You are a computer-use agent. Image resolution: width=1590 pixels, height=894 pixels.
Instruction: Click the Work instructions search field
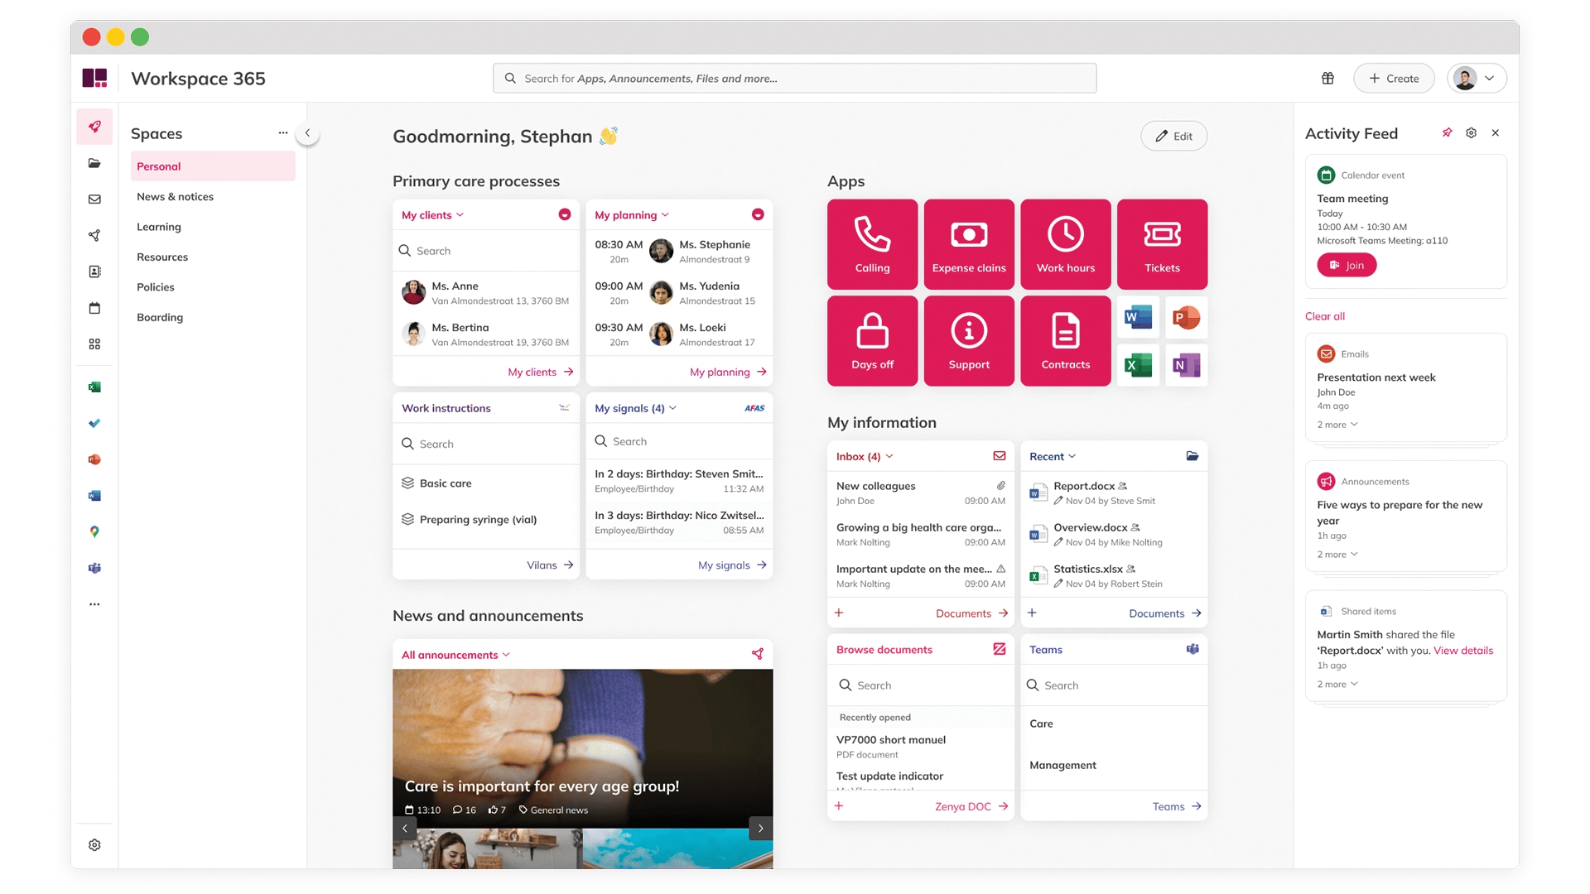point(486,444)
